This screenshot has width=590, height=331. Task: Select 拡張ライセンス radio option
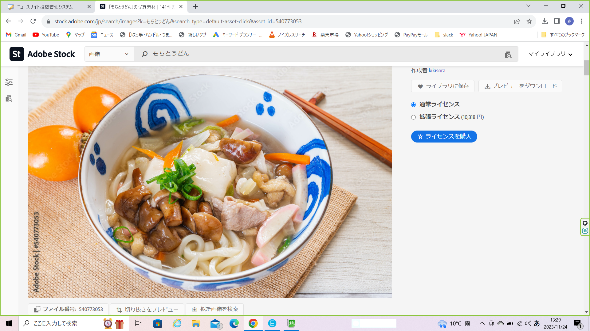click(413, 117)
